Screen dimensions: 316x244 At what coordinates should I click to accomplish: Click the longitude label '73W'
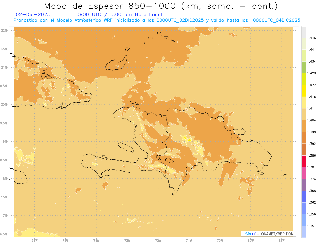pyautogui.click(x=127, y=240)
